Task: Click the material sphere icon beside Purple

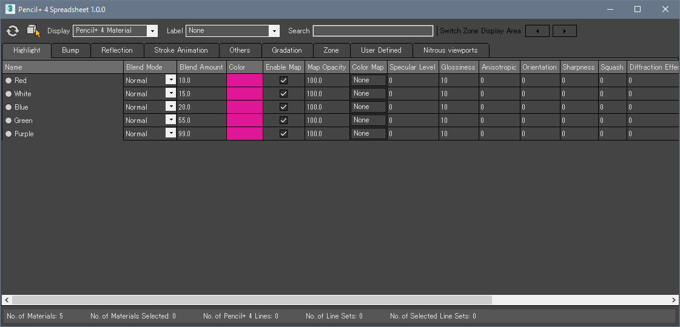Action: 8,134
